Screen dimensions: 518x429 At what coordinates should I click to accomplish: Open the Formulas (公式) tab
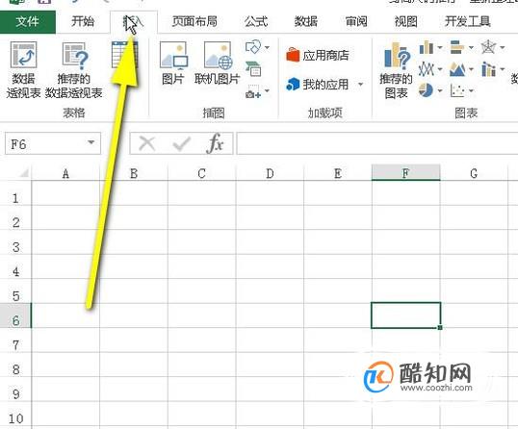[x=256, y=22]
